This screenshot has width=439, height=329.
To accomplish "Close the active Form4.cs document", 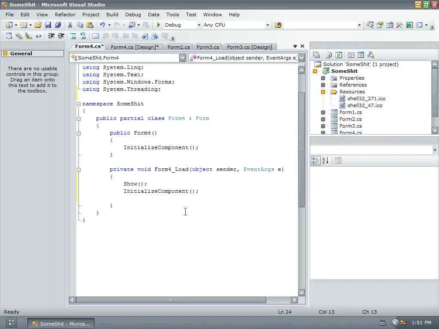I will pyautogui.click(x=302, y=46).
